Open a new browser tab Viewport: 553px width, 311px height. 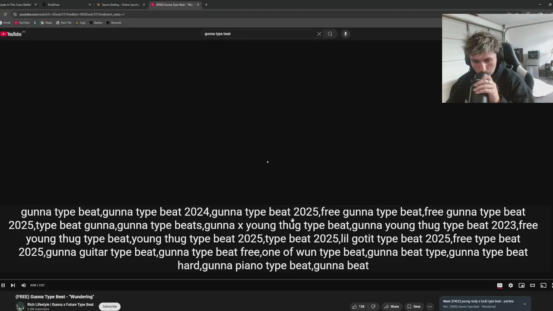click(206, 5)
